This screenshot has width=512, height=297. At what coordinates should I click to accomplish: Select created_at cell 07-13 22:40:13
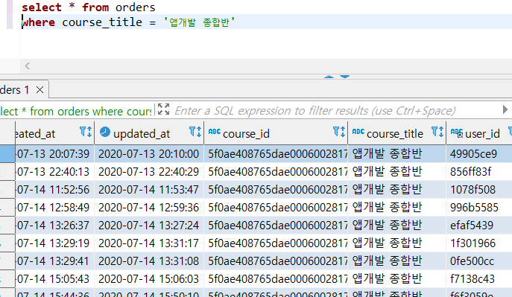click(x=54, y=171)
